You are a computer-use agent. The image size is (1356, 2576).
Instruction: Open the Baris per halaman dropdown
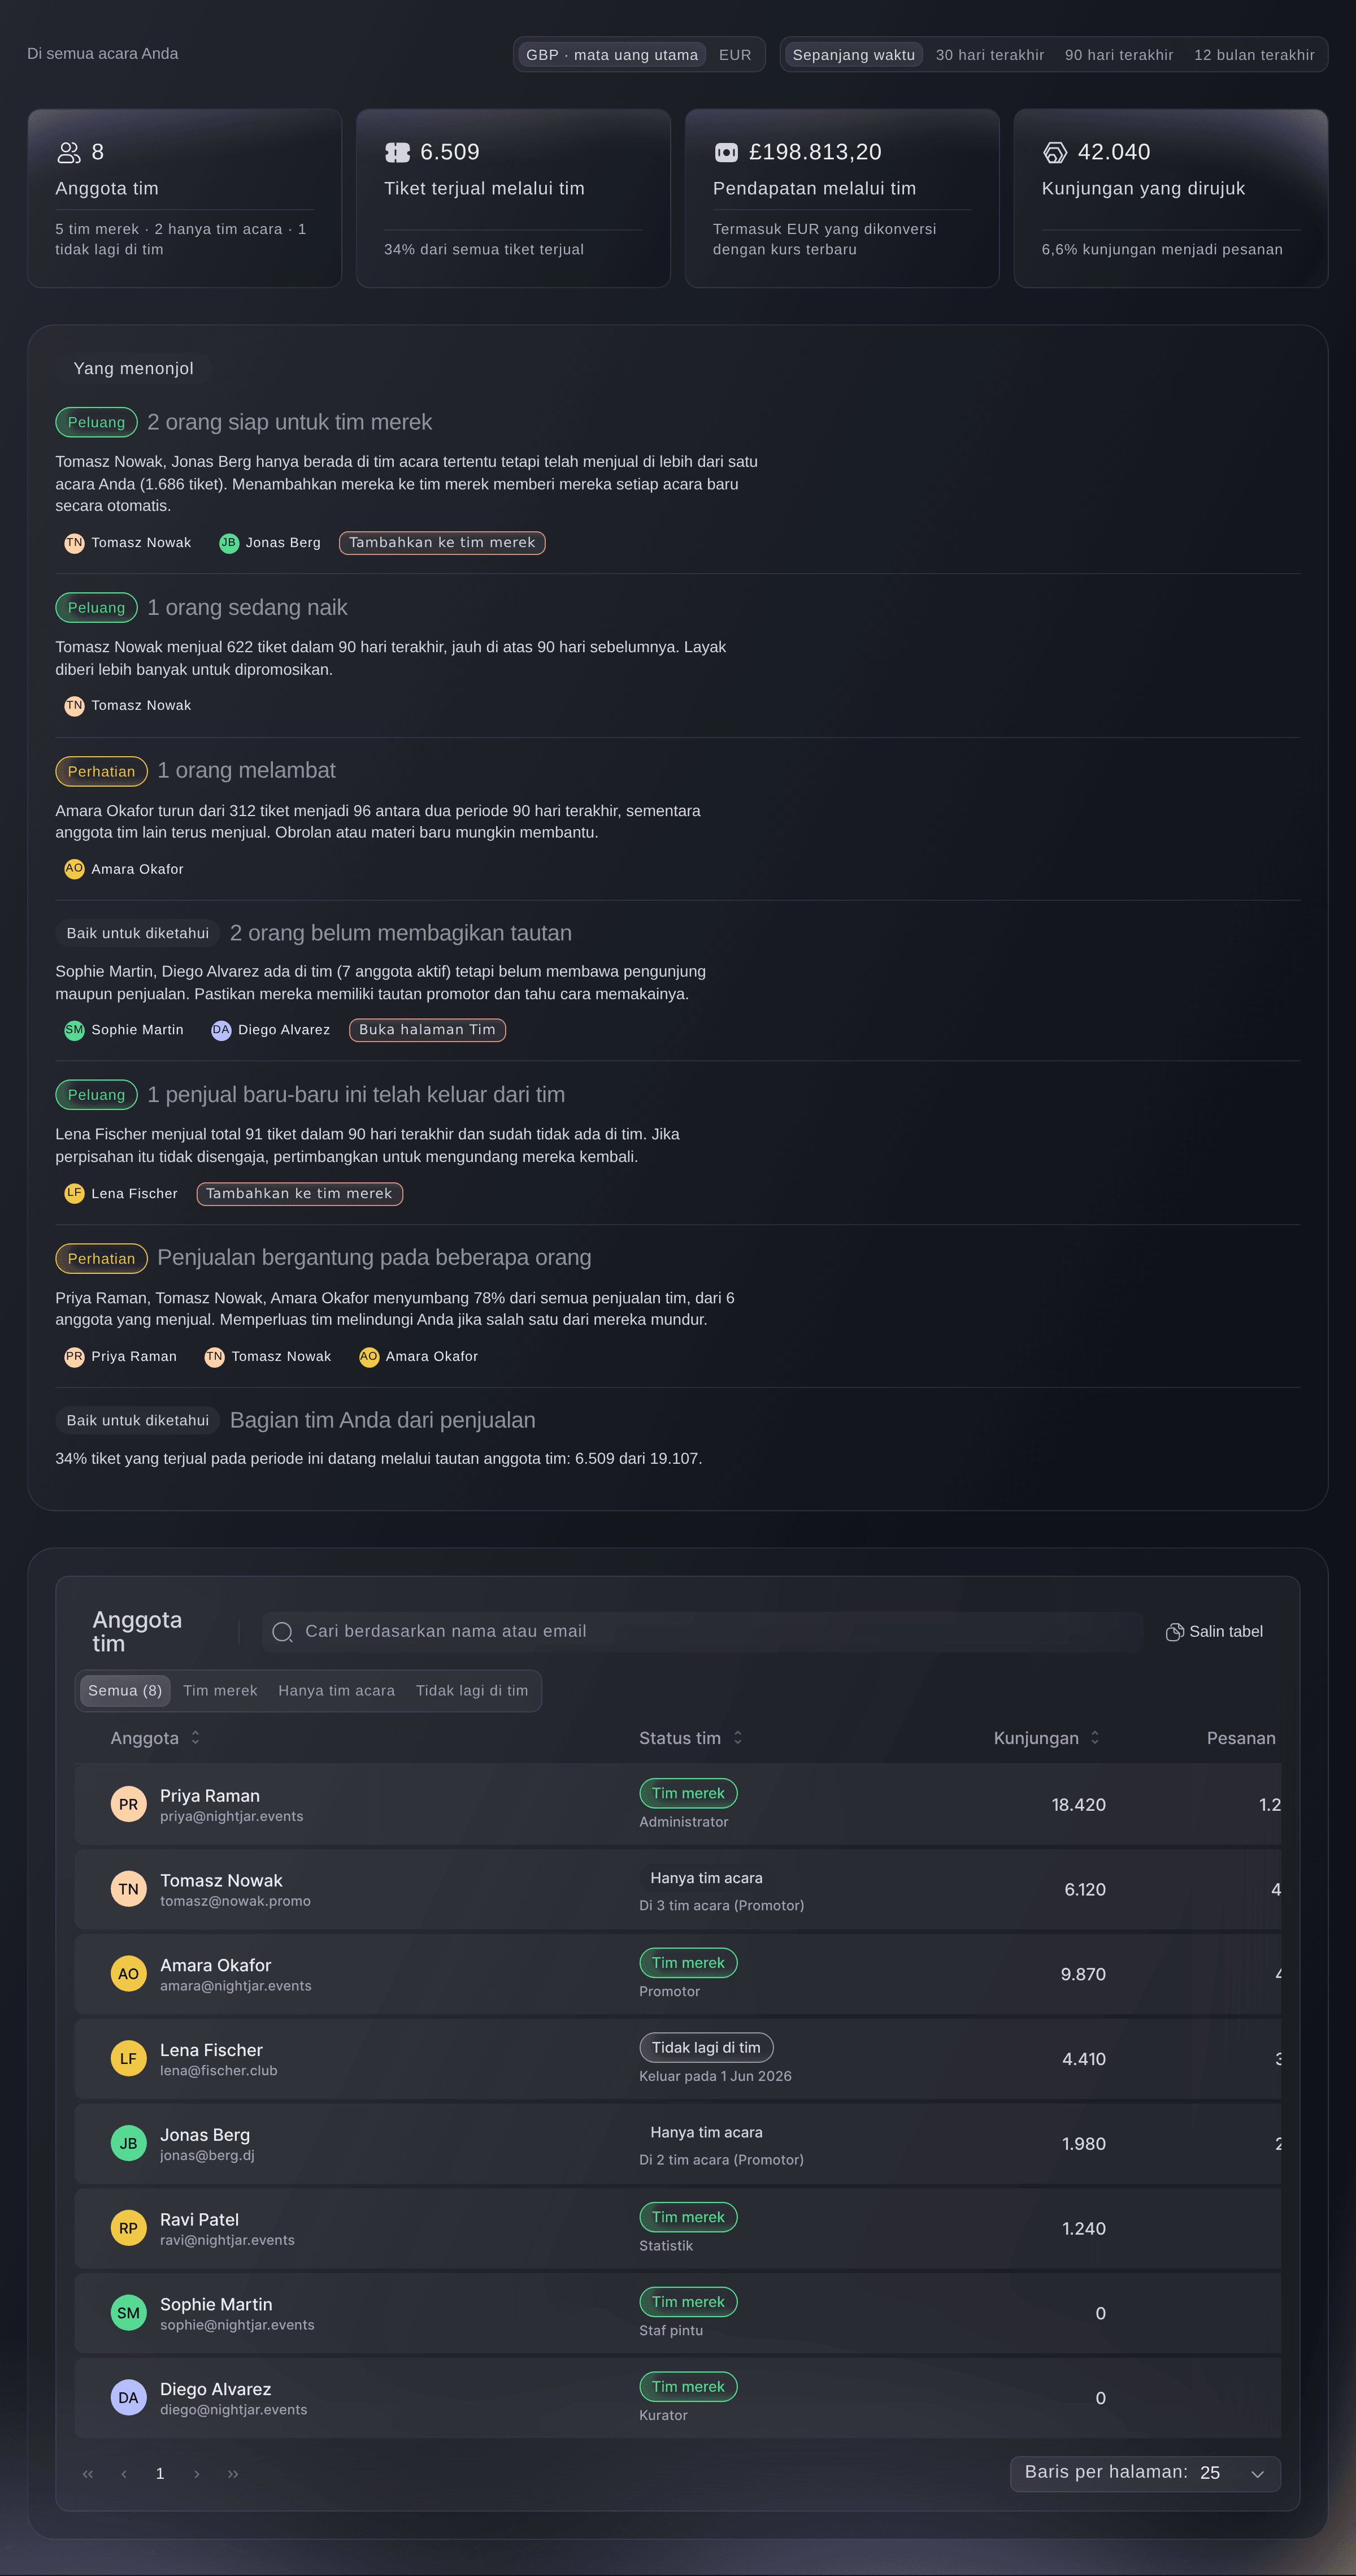(1145, 2473)
